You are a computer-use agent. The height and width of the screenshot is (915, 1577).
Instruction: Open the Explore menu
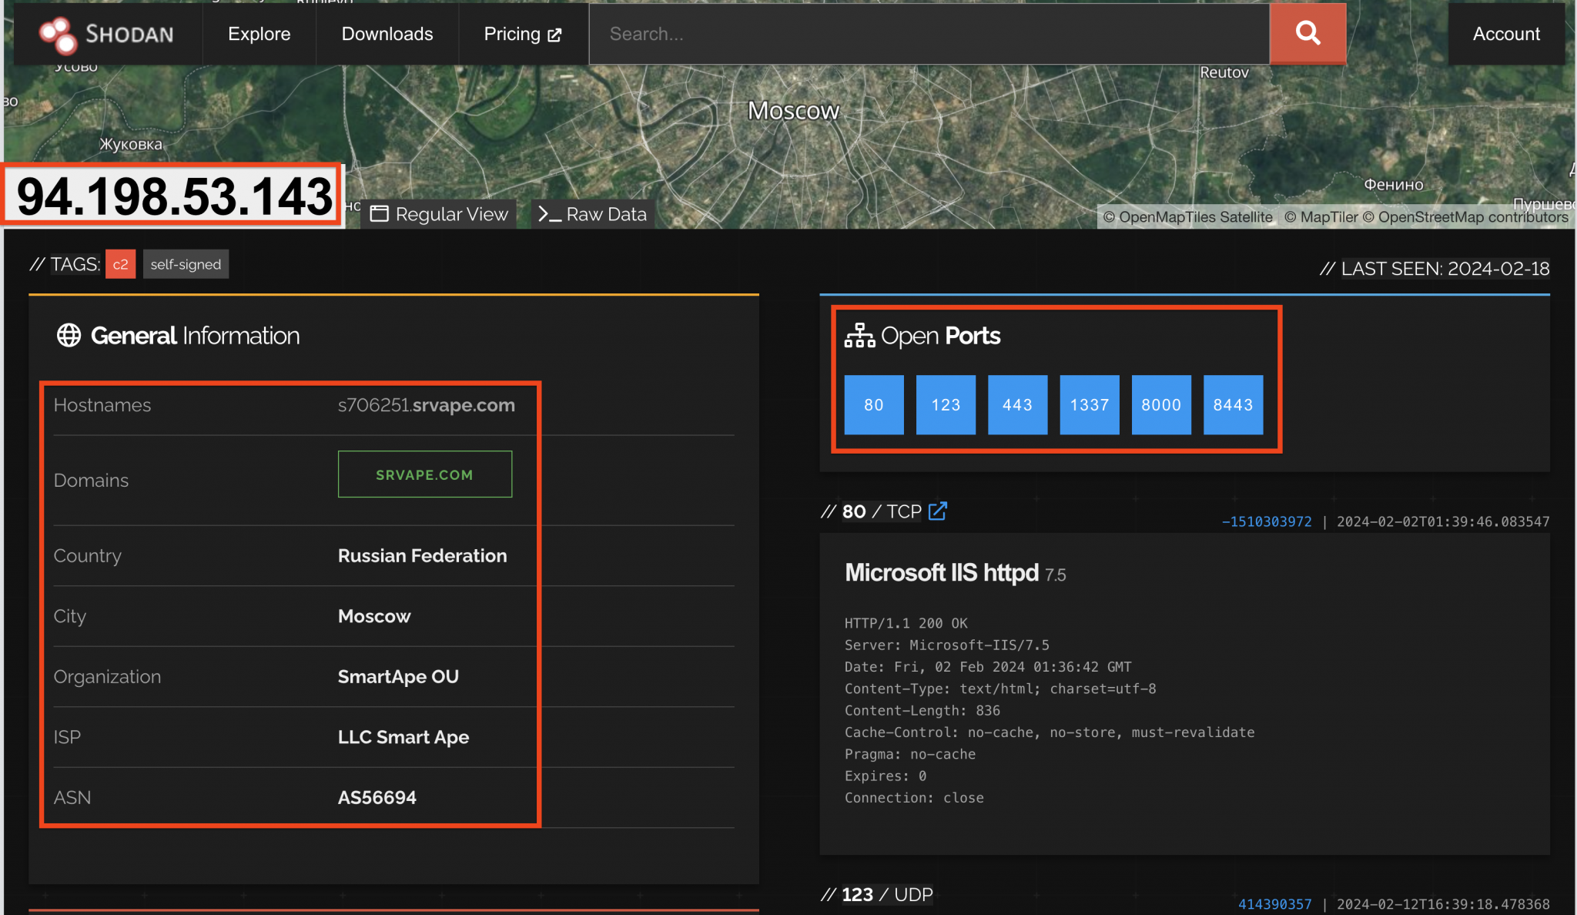coord(259,33)
